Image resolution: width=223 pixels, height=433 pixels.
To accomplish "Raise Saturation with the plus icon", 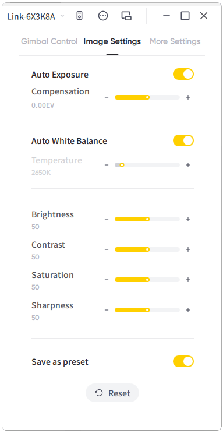I will [188, 280].
